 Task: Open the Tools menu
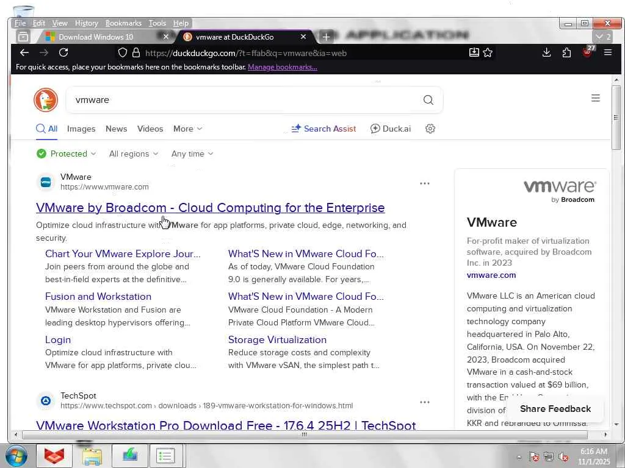pyautogui.click(x=157, y=23)
